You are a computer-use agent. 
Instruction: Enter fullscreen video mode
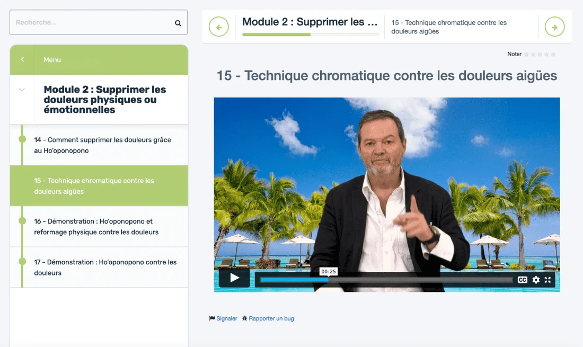[547, 280]
